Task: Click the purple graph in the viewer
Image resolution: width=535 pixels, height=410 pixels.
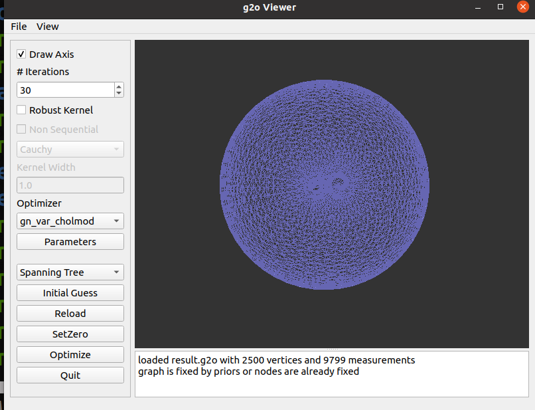Action: click(x=325, y=185)
